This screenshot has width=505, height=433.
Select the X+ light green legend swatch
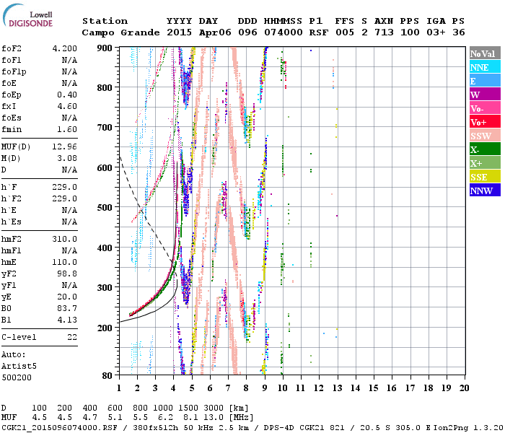pos(485,162)
